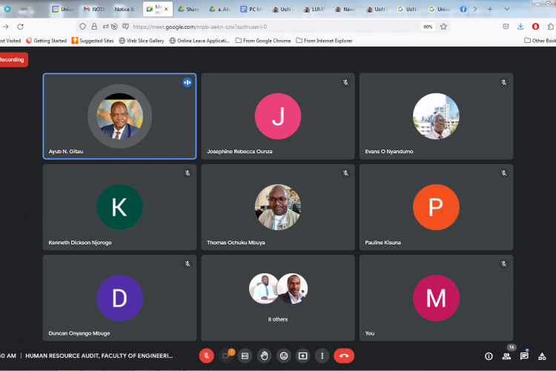The height and width of the screenshot is (371, 556).
Task: Raise hand in the meeting
Action: (x=264, y=355)
